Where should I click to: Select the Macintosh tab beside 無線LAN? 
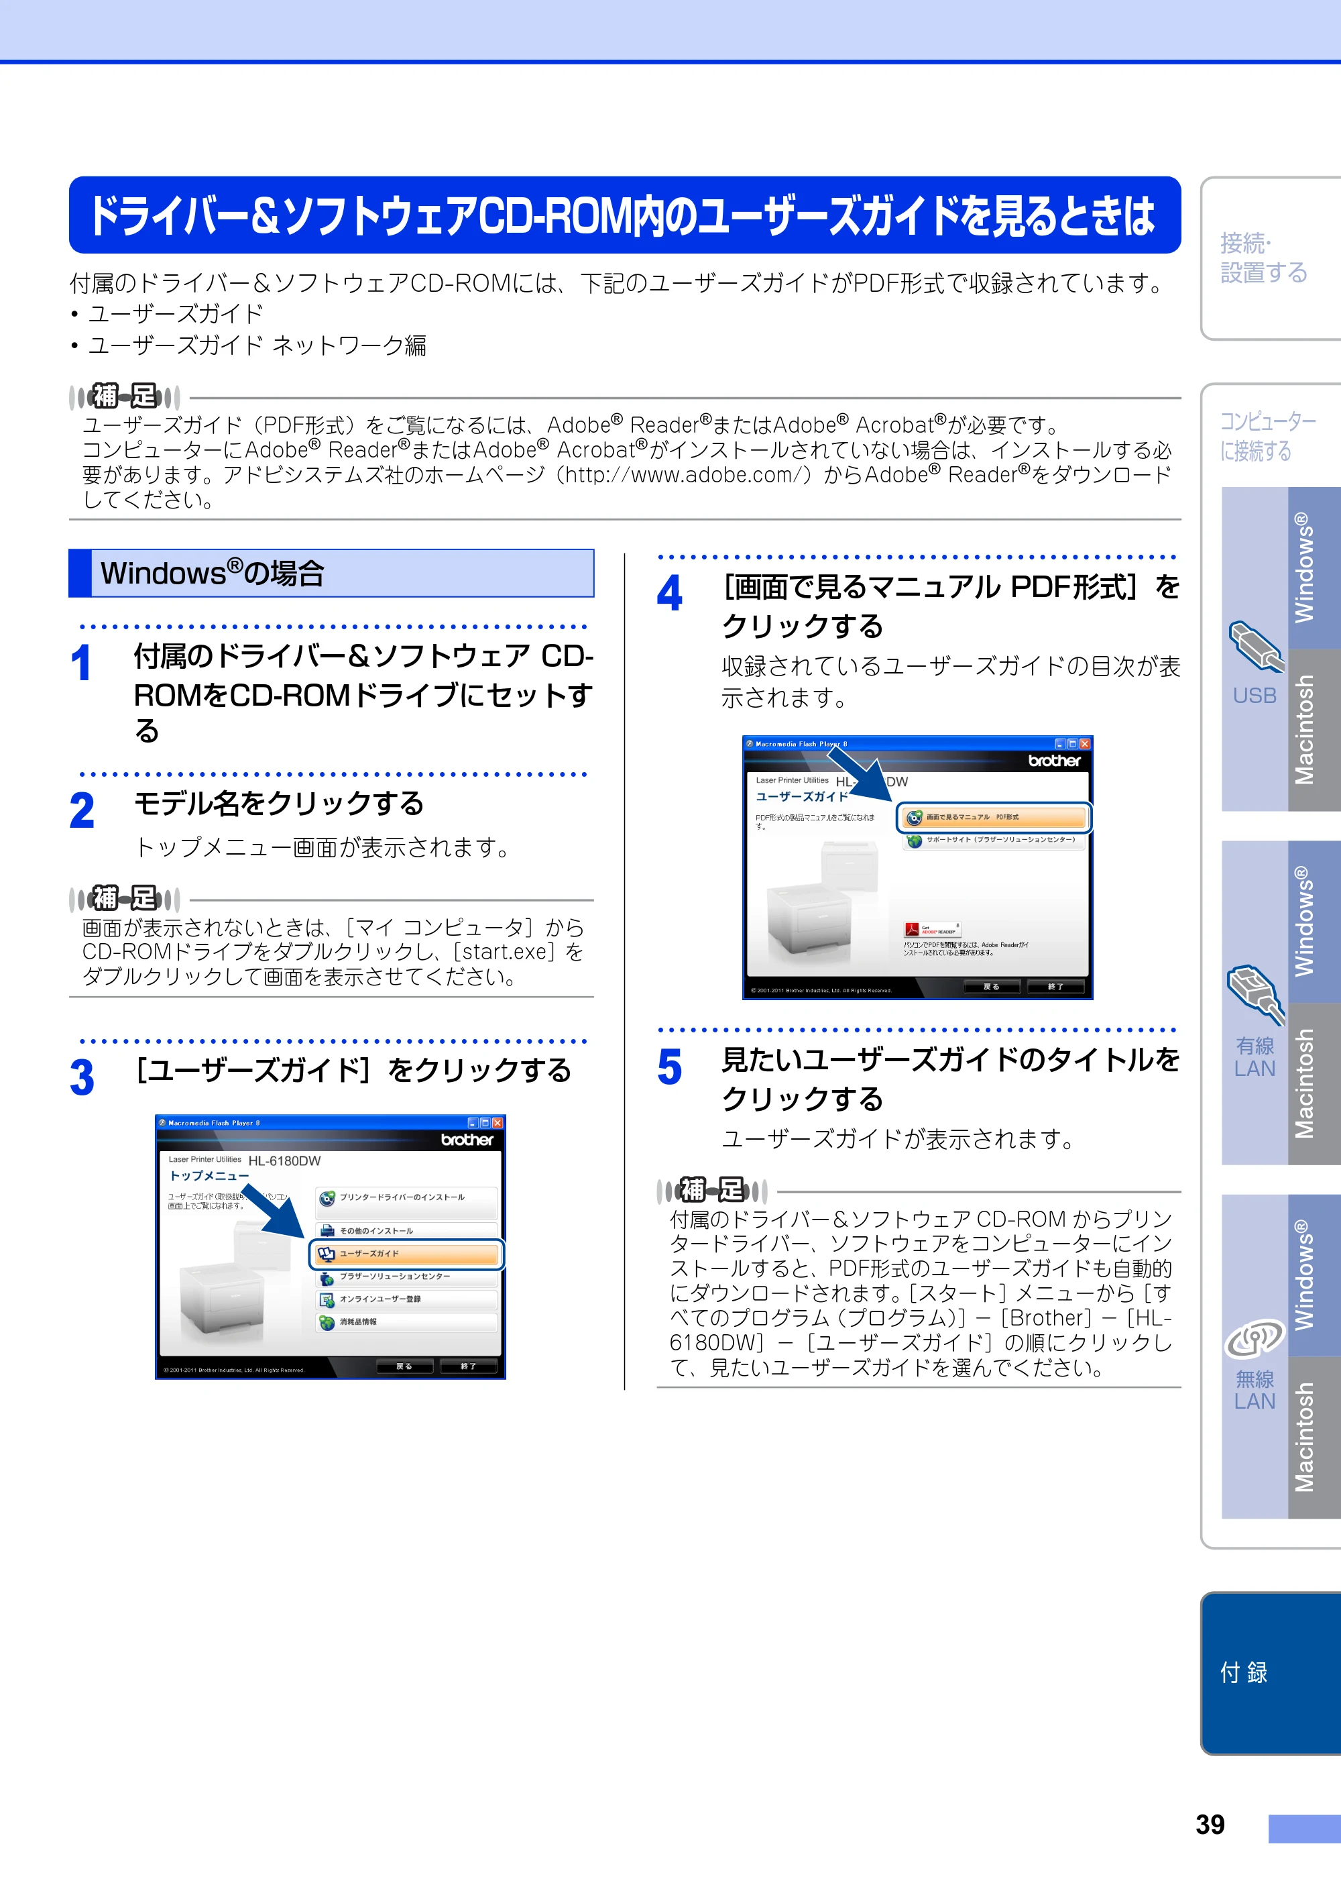(x=1315, y=1437)
